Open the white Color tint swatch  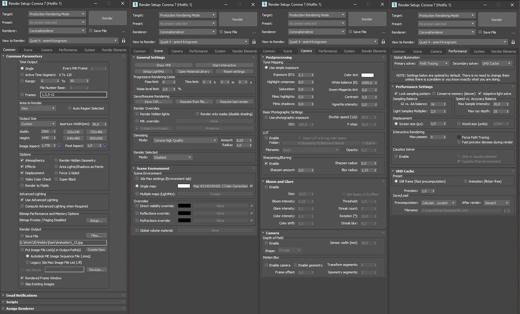[367, 75]
